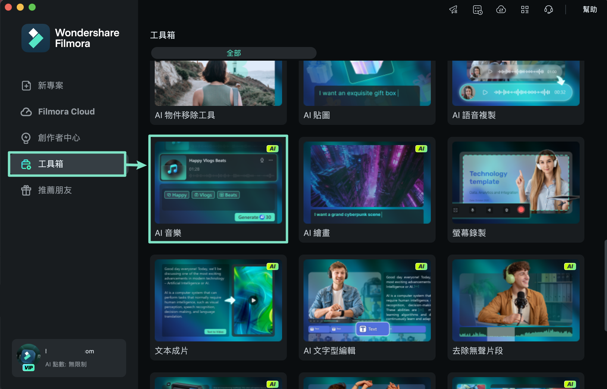Screen dimensions: 607x389
Task: Click the AI 物件移除工具 label text
Action: pos(185,115)
